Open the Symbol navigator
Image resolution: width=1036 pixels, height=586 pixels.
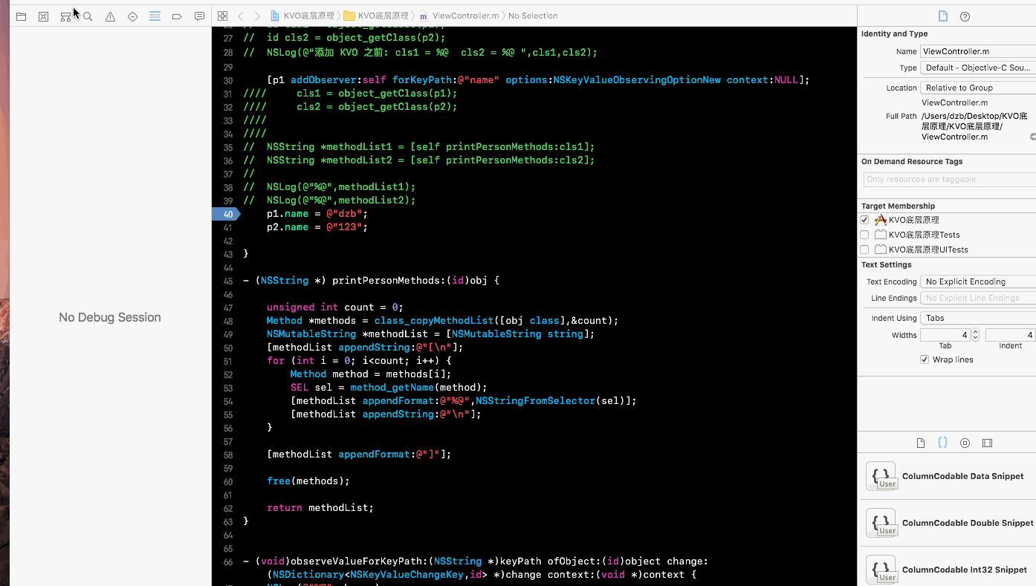65,16
